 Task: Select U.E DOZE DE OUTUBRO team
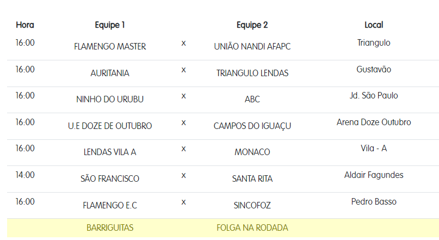pos(110,126)
